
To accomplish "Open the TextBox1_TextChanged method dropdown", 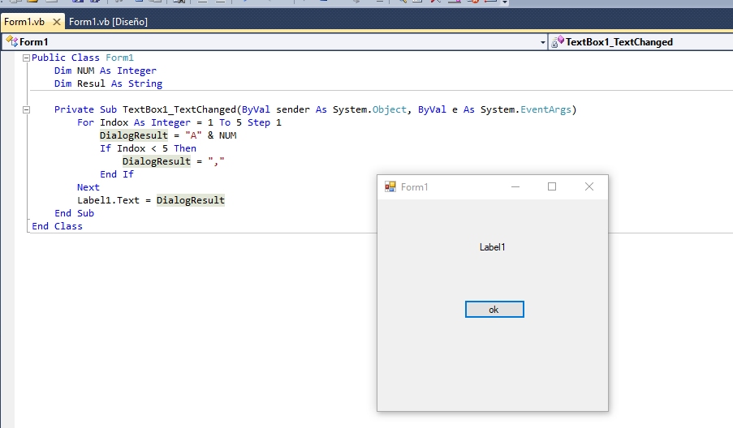I will [641, 42].
